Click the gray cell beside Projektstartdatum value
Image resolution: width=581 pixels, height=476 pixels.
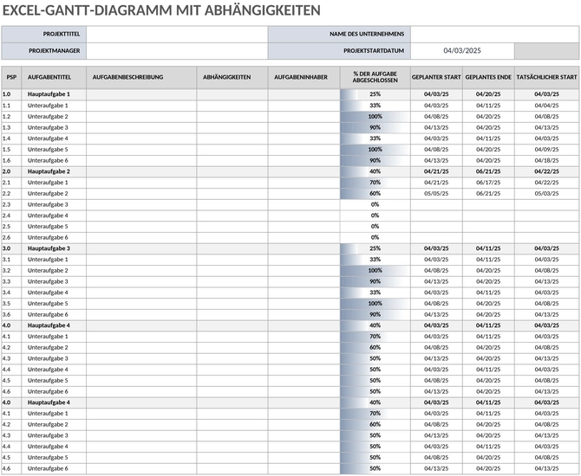[547, 51]
